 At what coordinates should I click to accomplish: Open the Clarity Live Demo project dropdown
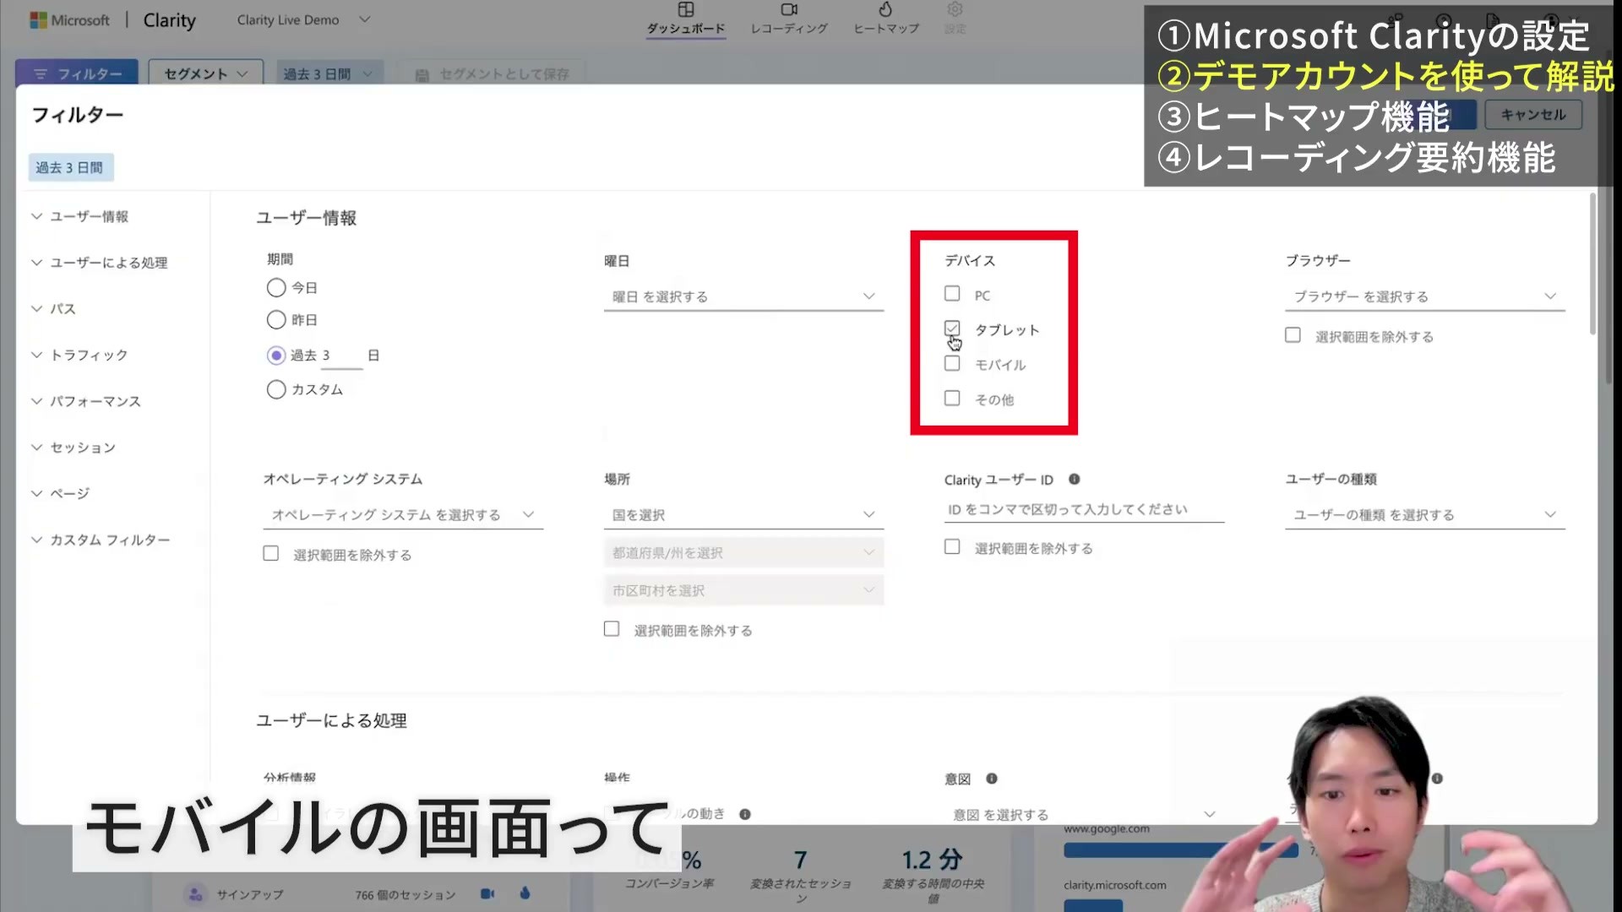pos(303,19)
